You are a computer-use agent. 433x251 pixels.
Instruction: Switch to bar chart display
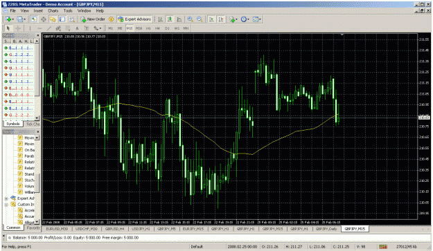click(160, 19)
